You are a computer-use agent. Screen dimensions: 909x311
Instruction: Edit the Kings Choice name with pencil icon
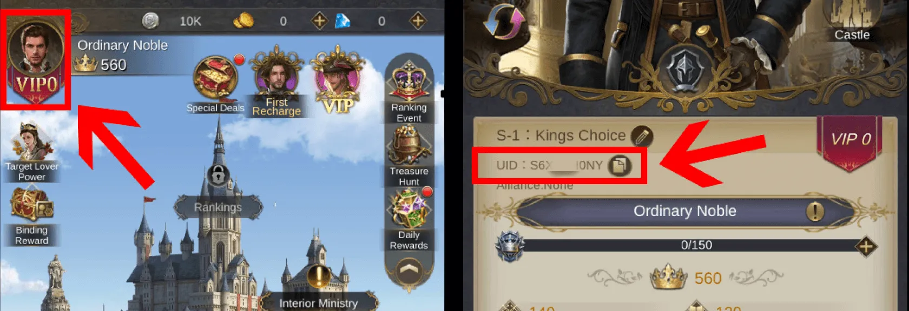tap(642, 136)
